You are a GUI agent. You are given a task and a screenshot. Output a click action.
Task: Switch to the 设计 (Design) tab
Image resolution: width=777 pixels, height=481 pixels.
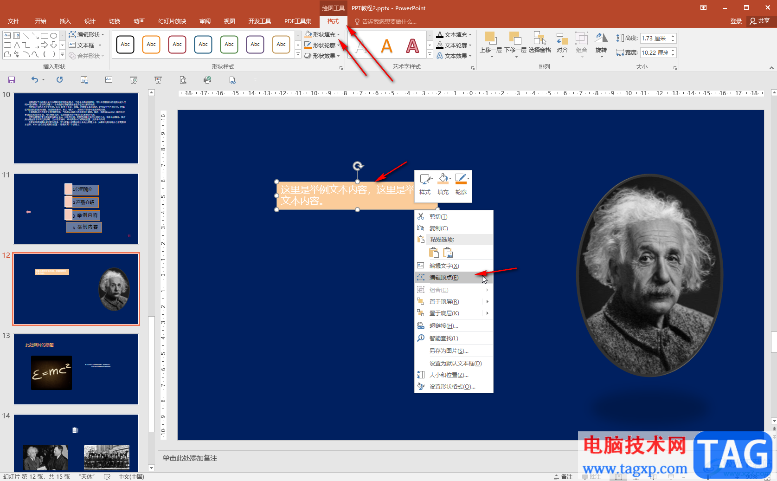click(90, 21)
